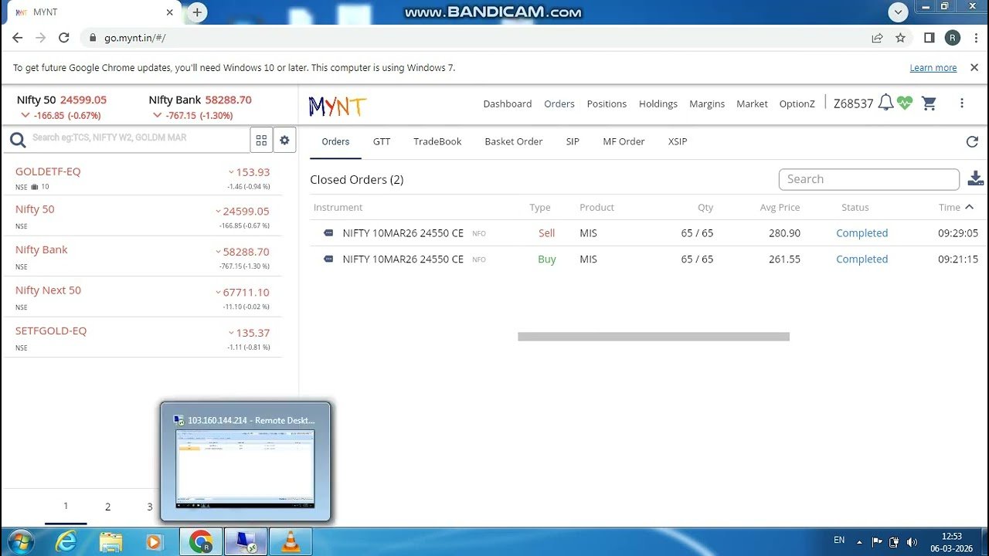
Task: Open watchlist settings gear icon
Action: (x=284, y=140)
